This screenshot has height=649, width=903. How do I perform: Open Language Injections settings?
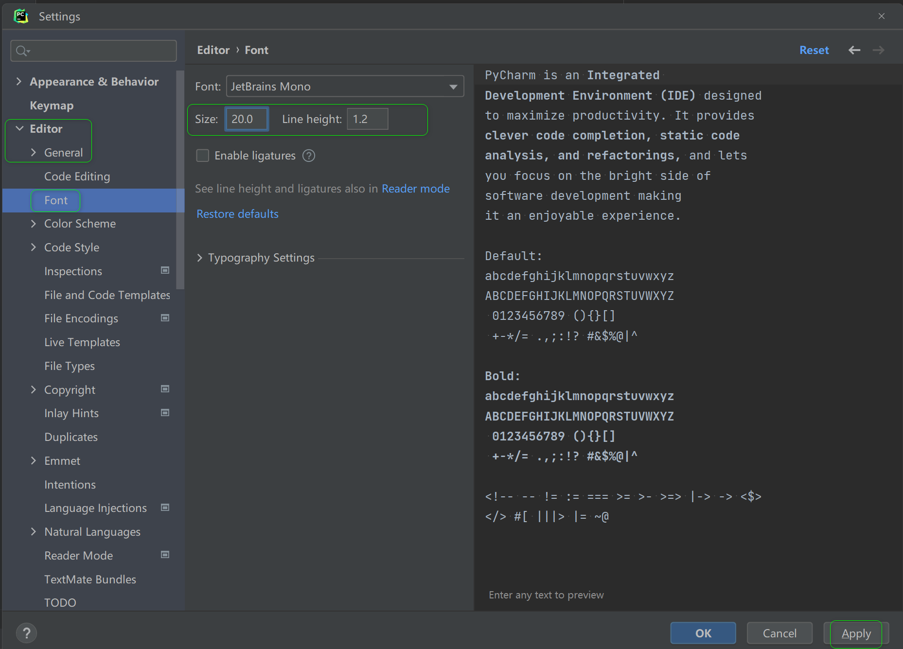point(95,508)
